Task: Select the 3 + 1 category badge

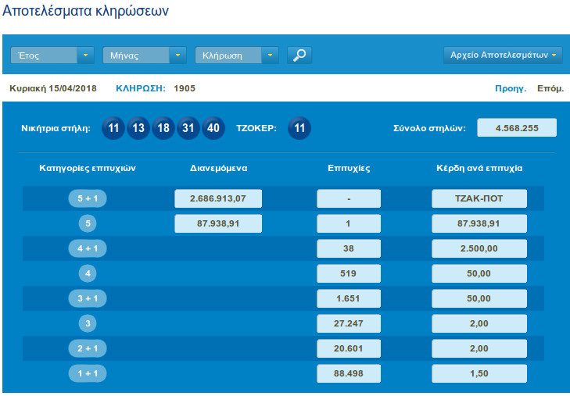Action: click(x=88, y=298)
